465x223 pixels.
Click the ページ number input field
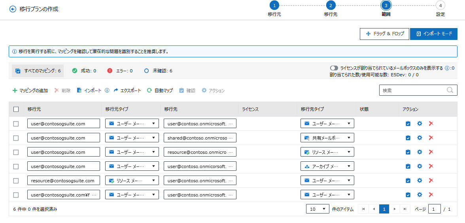(435, 209)
